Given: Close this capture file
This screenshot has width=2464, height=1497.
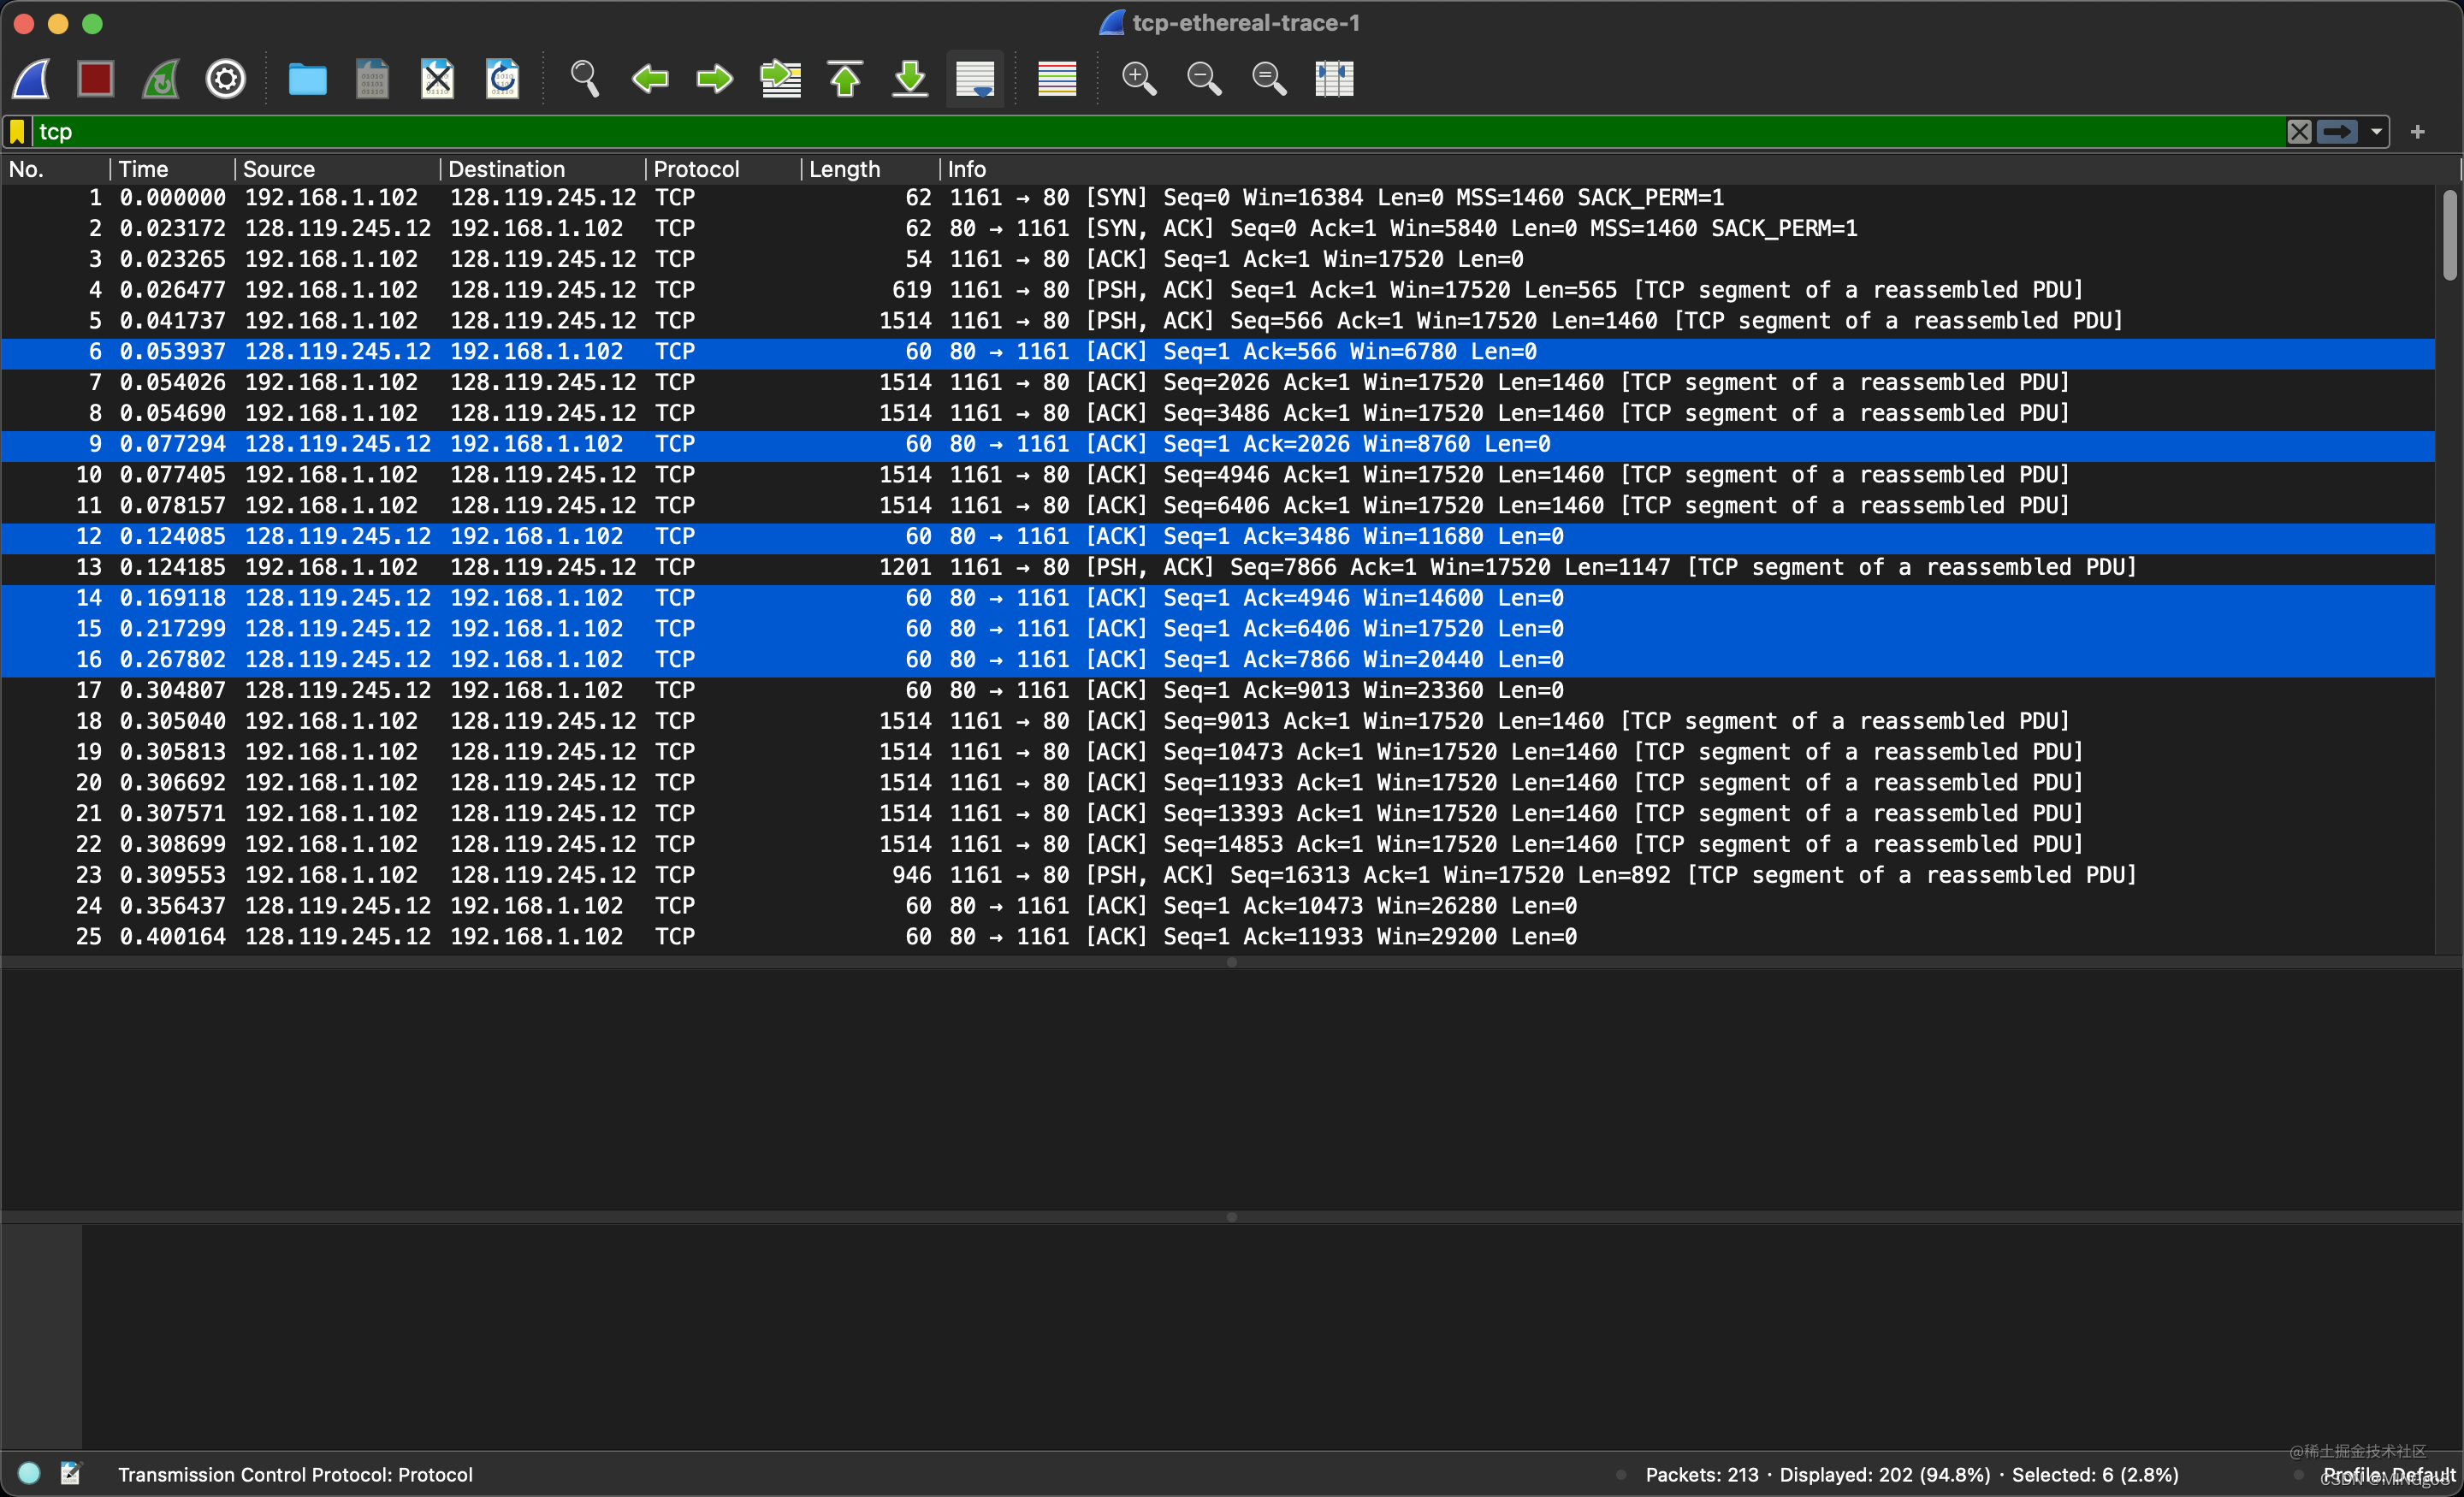Looking at the screenshot, I should pos(437,78).
